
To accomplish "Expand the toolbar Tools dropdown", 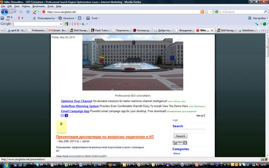I will click(95, 18).
